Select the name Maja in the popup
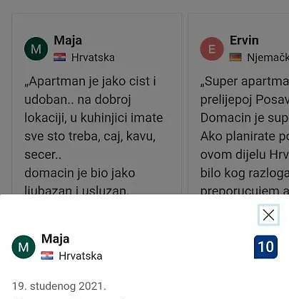 point(56,238)
